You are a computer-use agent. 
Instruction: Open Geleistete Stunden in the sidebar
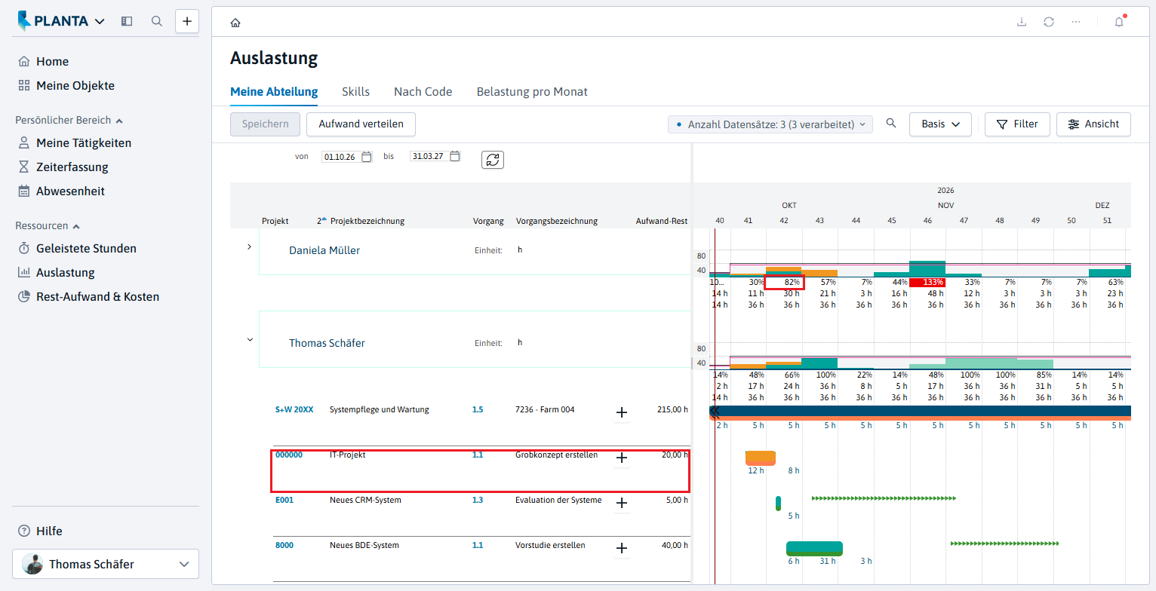[x=86, y=249]
